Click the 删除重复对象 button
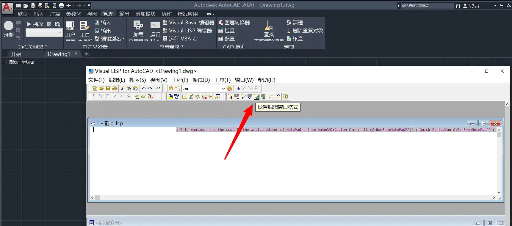Screen dimensions: 512x226 tap(305, 31)
